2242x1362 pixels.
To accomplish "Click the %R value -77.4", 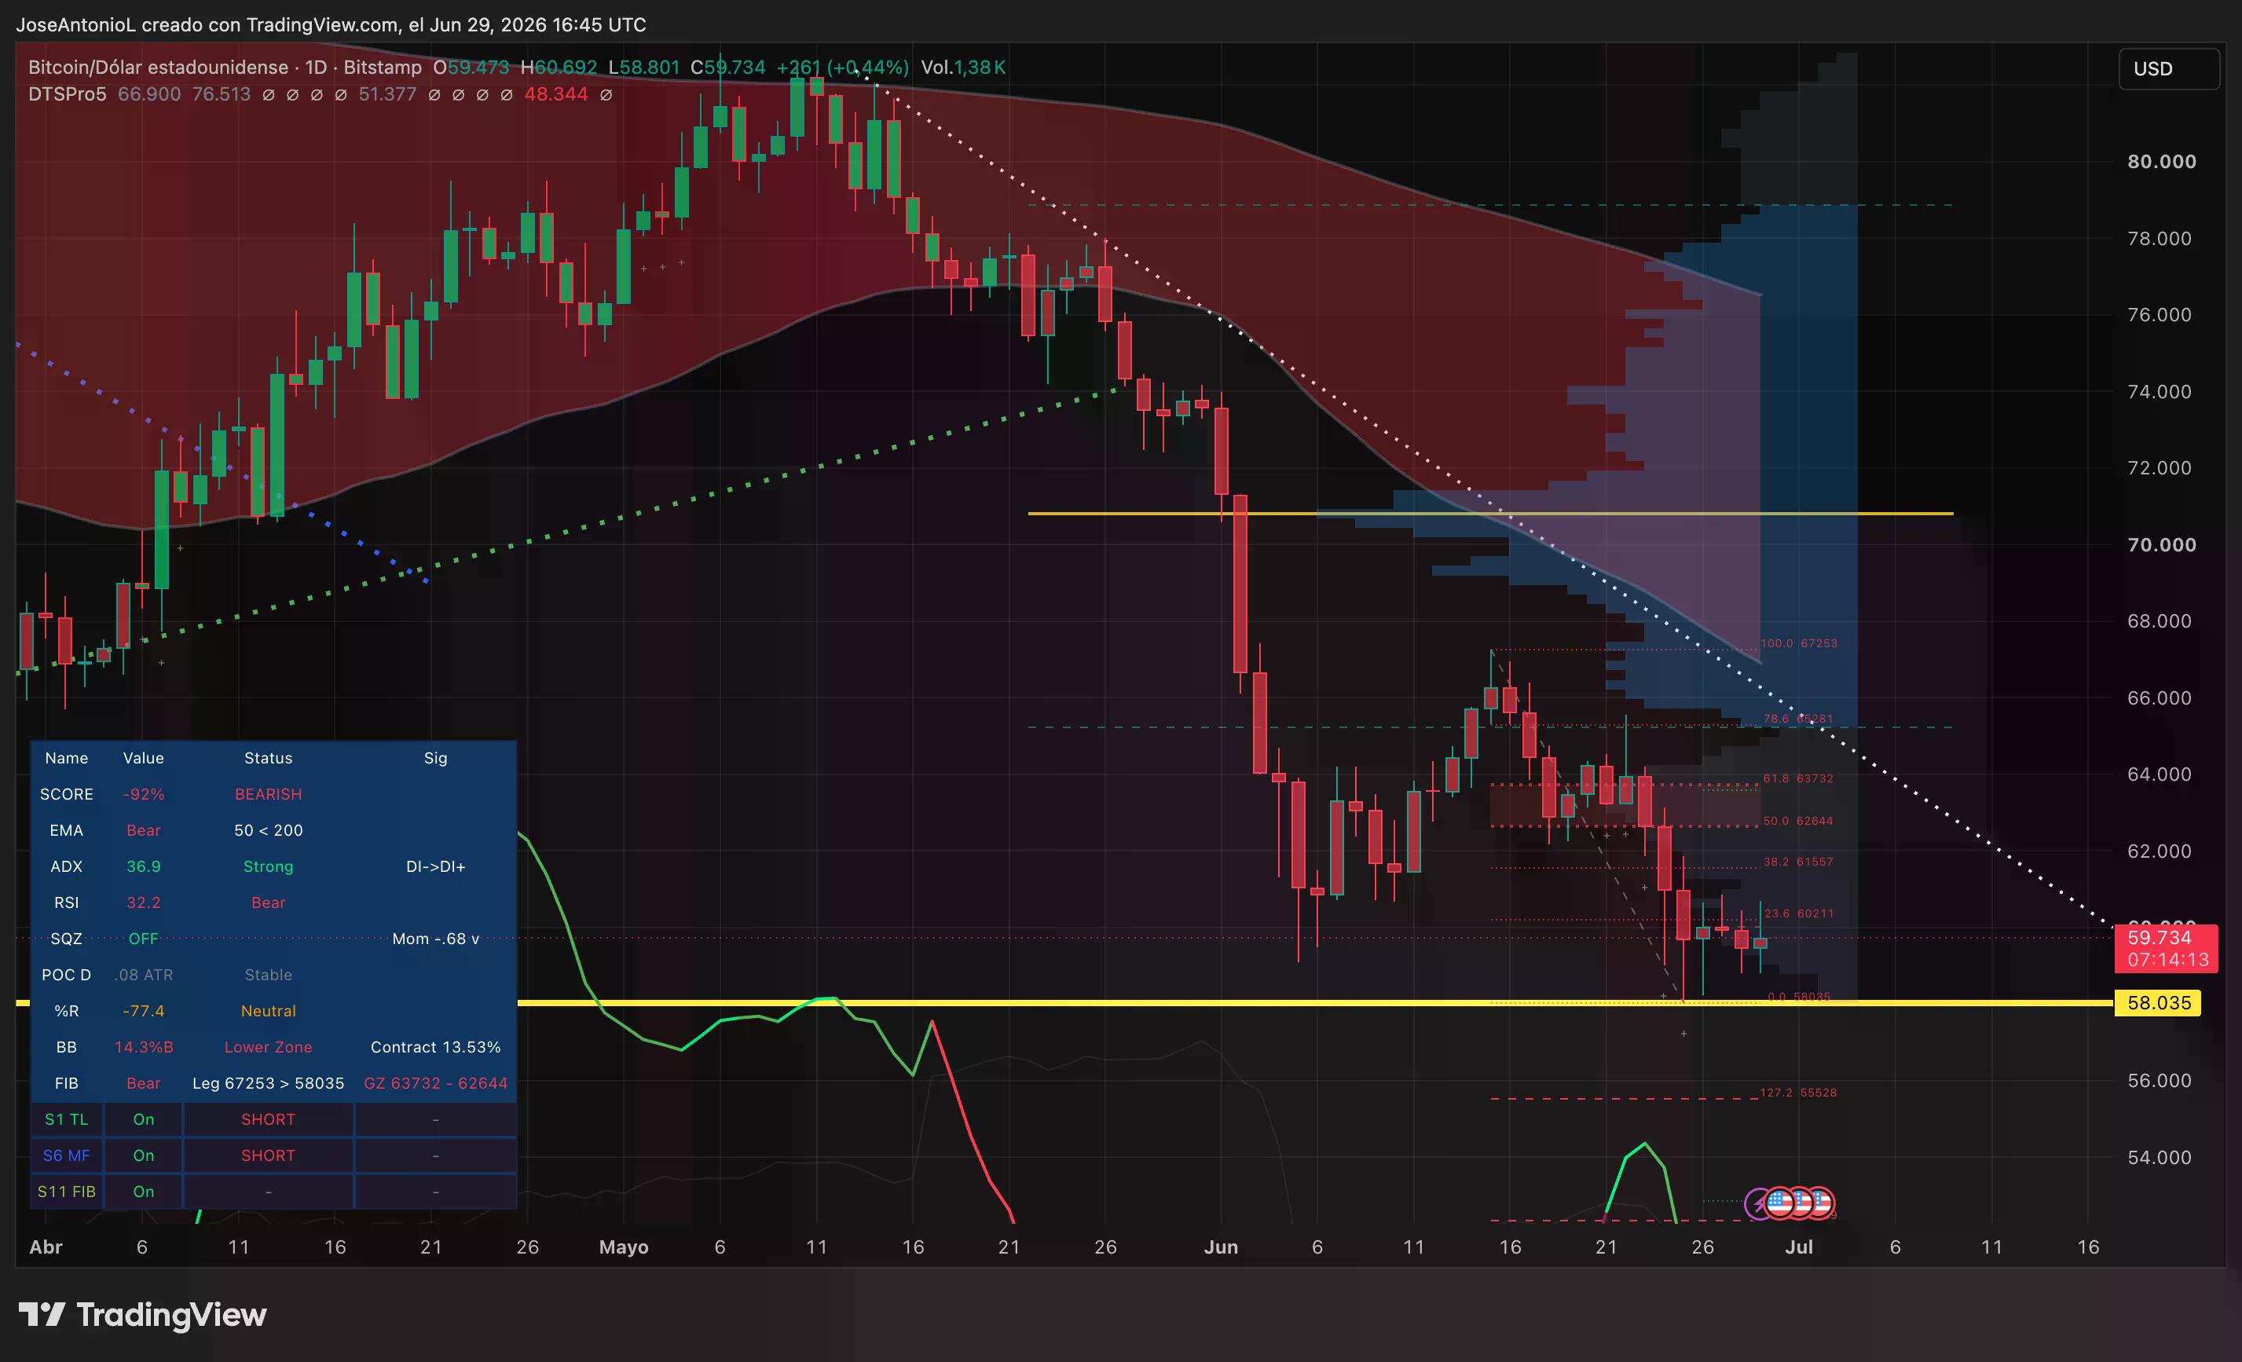I will [x=144, y=1011].
